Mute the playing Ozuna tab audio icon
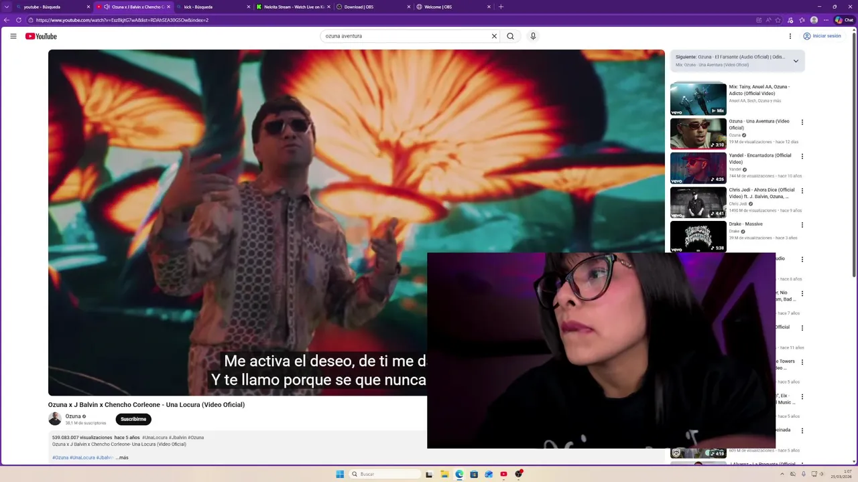858x482 pixels. (x=107, y=7)
